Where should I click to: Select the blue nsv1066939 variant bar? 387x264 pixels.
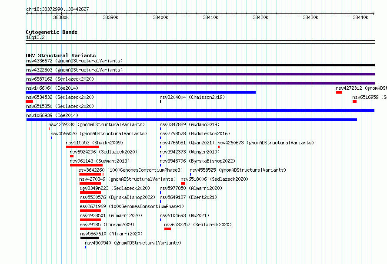(x=192, y=120)
